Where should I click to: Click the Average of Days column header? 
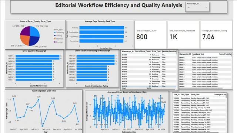point(220,95)
